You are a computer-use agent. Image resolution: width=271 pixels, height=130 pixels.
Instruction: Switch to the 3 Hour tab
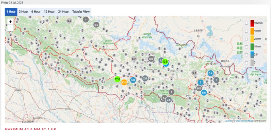[23, 12]
